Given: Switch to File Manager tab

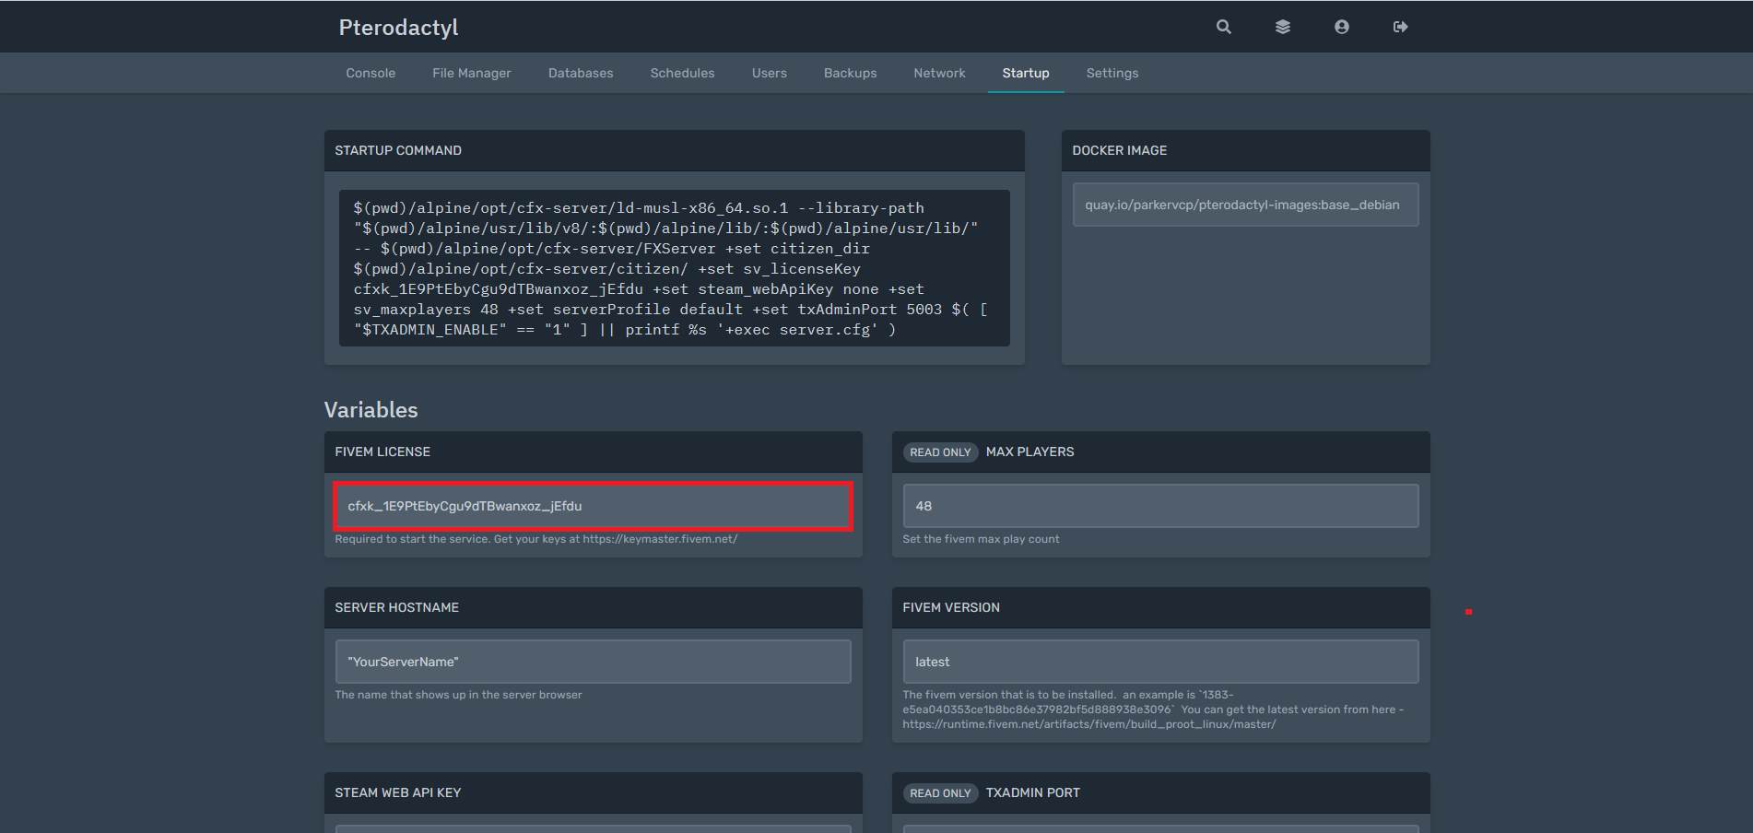Looking at the screenshot, I should (x=471, y=73).
